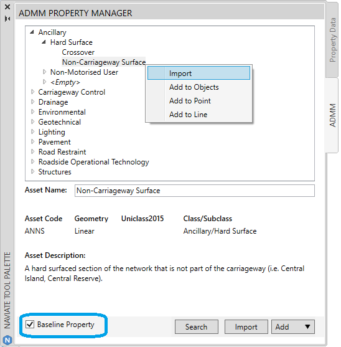Expand the Structures category arrow
This screenshot has height=347, width=341.
(x=33, y=171)
